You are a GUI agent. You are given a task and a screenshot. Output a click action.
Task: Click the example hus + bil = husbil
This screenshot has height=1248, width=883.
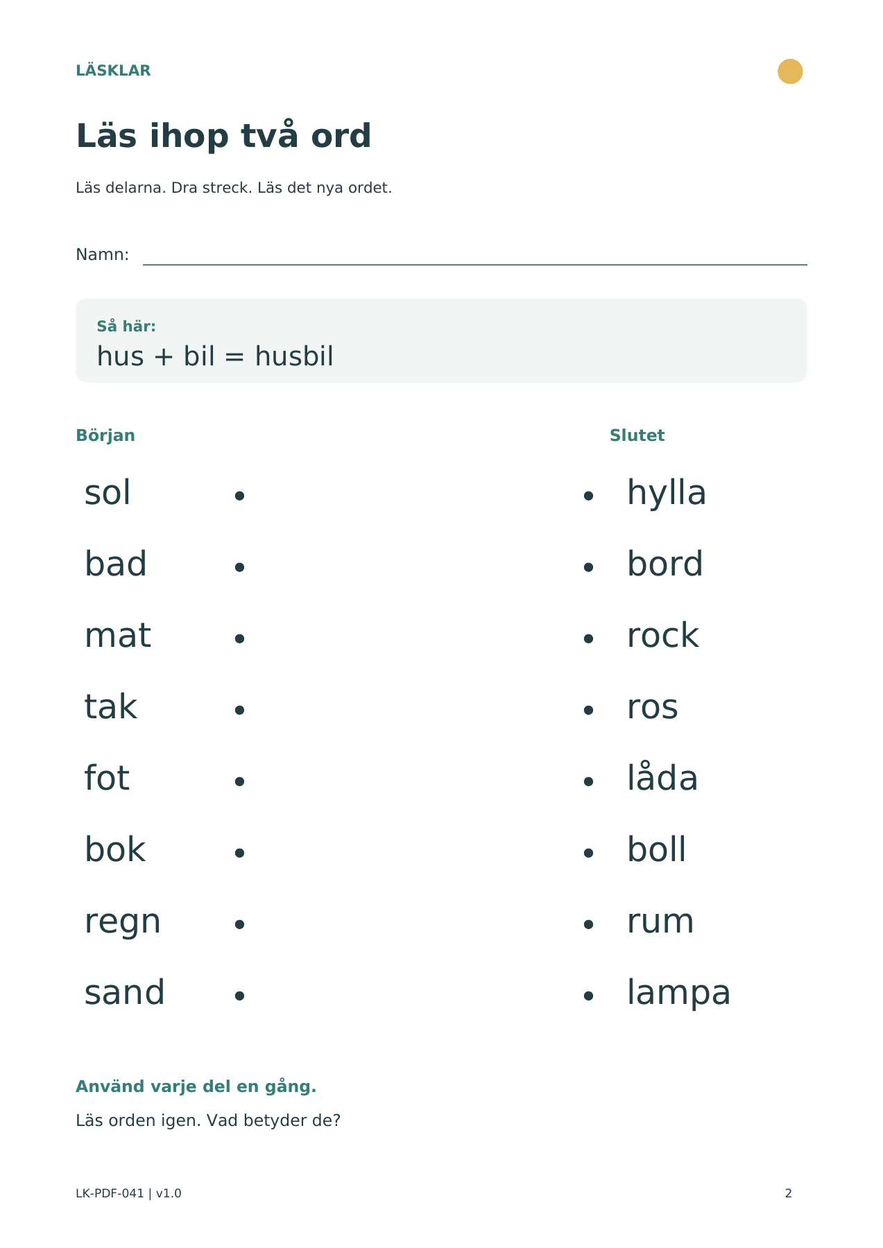215,356
